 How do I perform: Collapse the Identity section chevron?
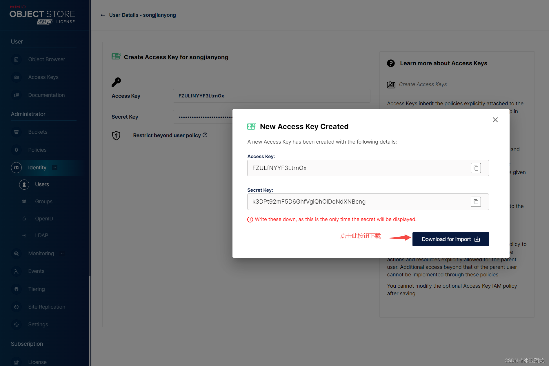click(x=54, y=168)
